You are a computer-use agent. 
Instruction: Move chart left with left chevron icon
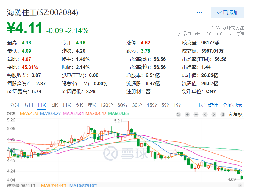[205, 115]
